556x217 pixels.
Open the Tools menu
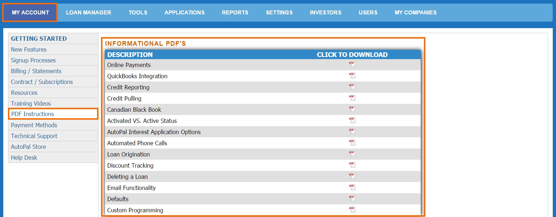[x=138, y=12]
